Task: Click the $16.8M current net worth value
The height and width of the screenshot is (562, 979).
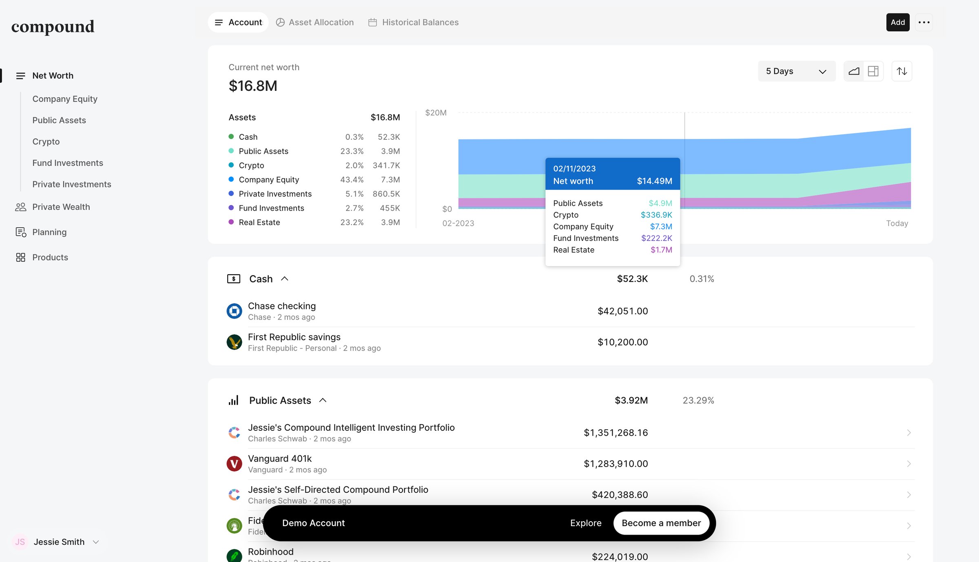Action: (253, 86)
